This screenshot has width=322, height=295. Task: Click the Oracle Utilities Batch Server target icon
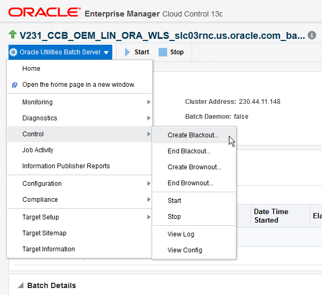pyautogui.click(x=13, y=52)
